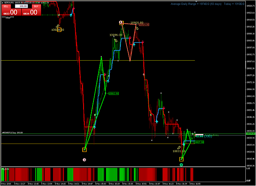Click the 4 Nov 15:03 time axis label
The height and width of the screenshot is (186, 256).
pos(101,184)
